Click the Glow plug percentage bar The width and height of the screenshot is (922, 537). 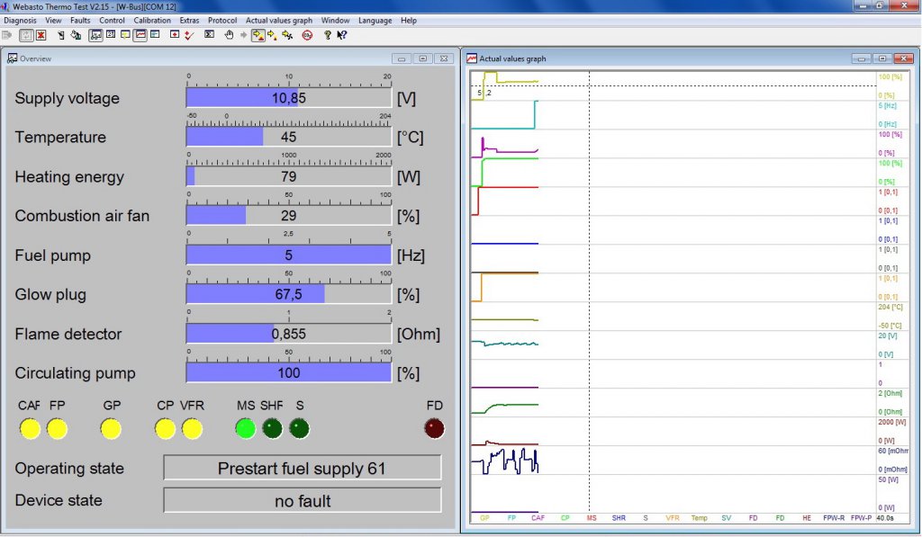288,294
